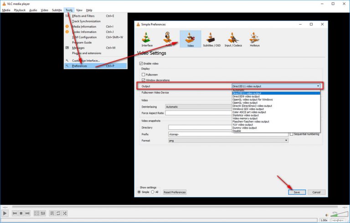The width and height of the screenshot is (350, 223).
Task: Open the snapshot Format png dropdown
Action: (x=228, y=141)
